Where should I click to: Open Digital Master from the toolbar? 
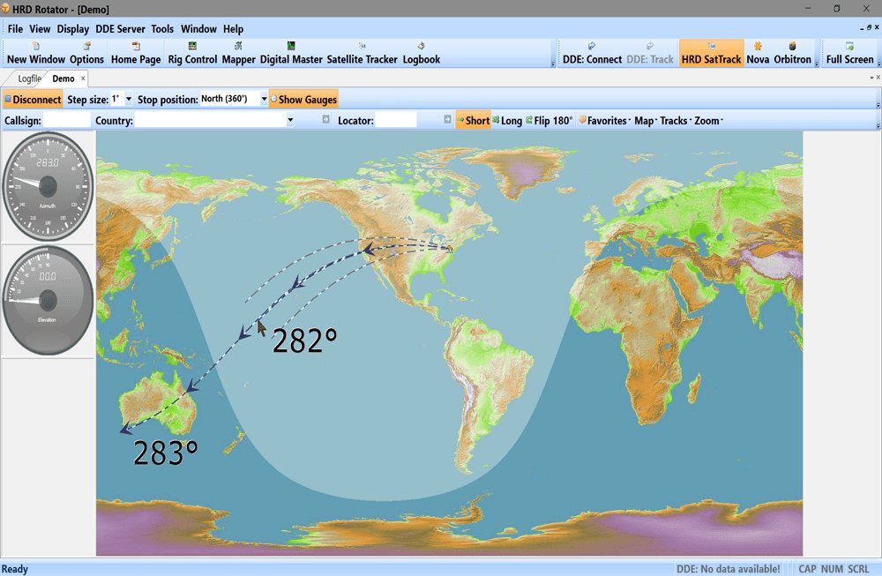click(291, 54)
